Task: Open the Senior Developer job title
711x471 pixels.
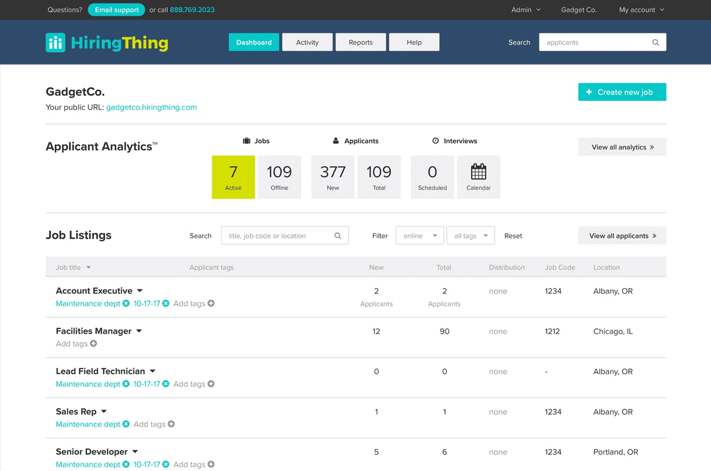Action: click(x=91, y=451)
